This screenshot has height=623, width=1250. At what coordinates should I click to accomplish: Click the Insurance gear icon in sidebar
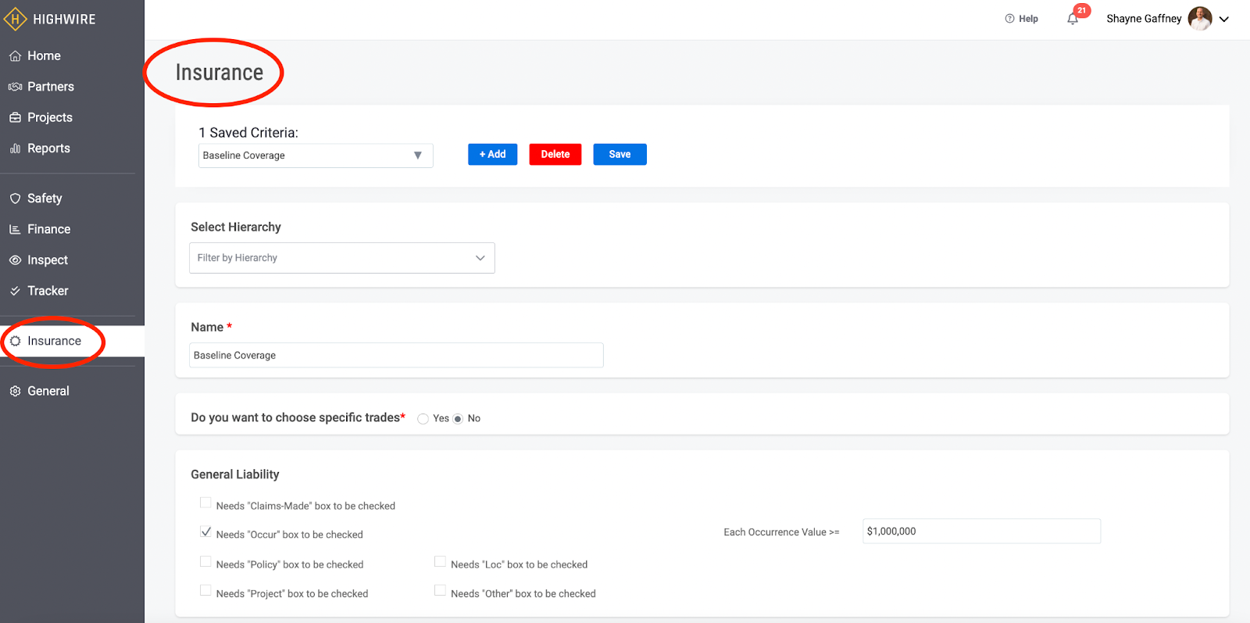pyautogui.click(x=15, y=341)
